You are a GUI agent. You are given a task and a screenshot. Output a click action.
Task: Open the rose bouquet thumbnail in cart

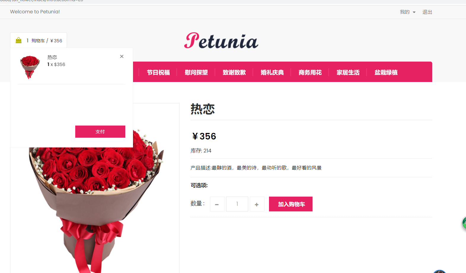point(30,67)
